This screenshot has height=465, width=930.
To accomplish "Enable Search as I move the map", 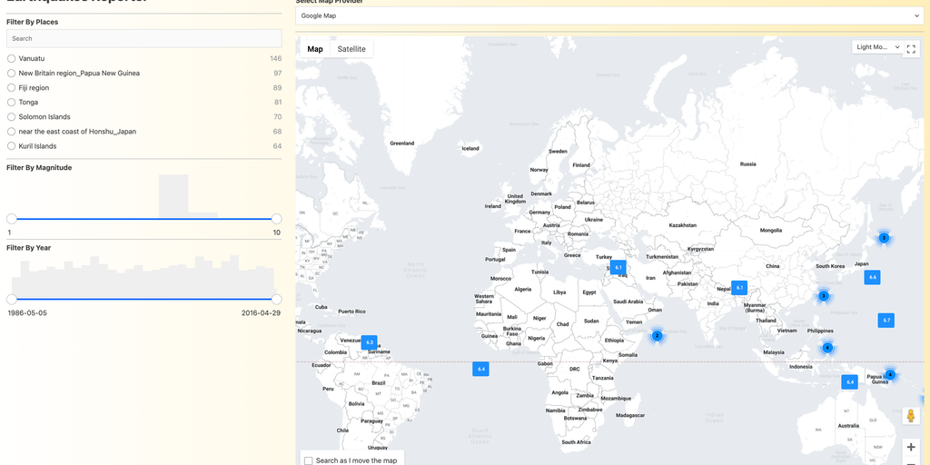I will 309,460.
